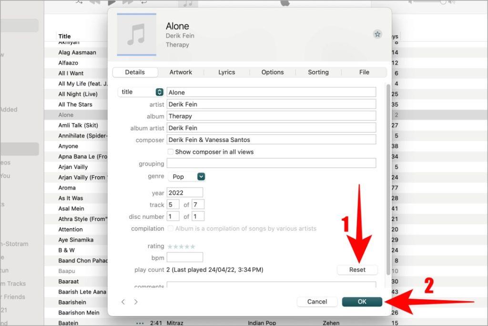Select Alag Aasmaan in the song list

tap(77, 52)
